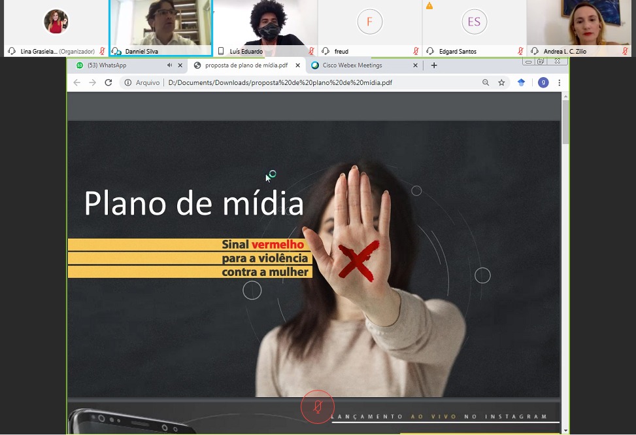Select Danniel Silva's video thumbnail
The image size is (636, 435).
click(161, 24)
